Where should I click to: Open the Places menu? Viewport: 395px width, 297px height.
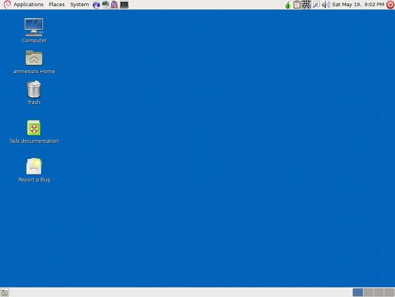point(57,5)
